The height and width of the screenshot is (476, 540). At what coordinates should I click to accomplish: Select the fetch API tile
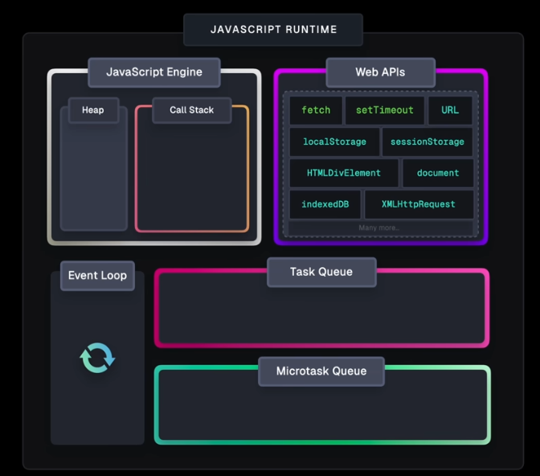(x=316, y=110)
